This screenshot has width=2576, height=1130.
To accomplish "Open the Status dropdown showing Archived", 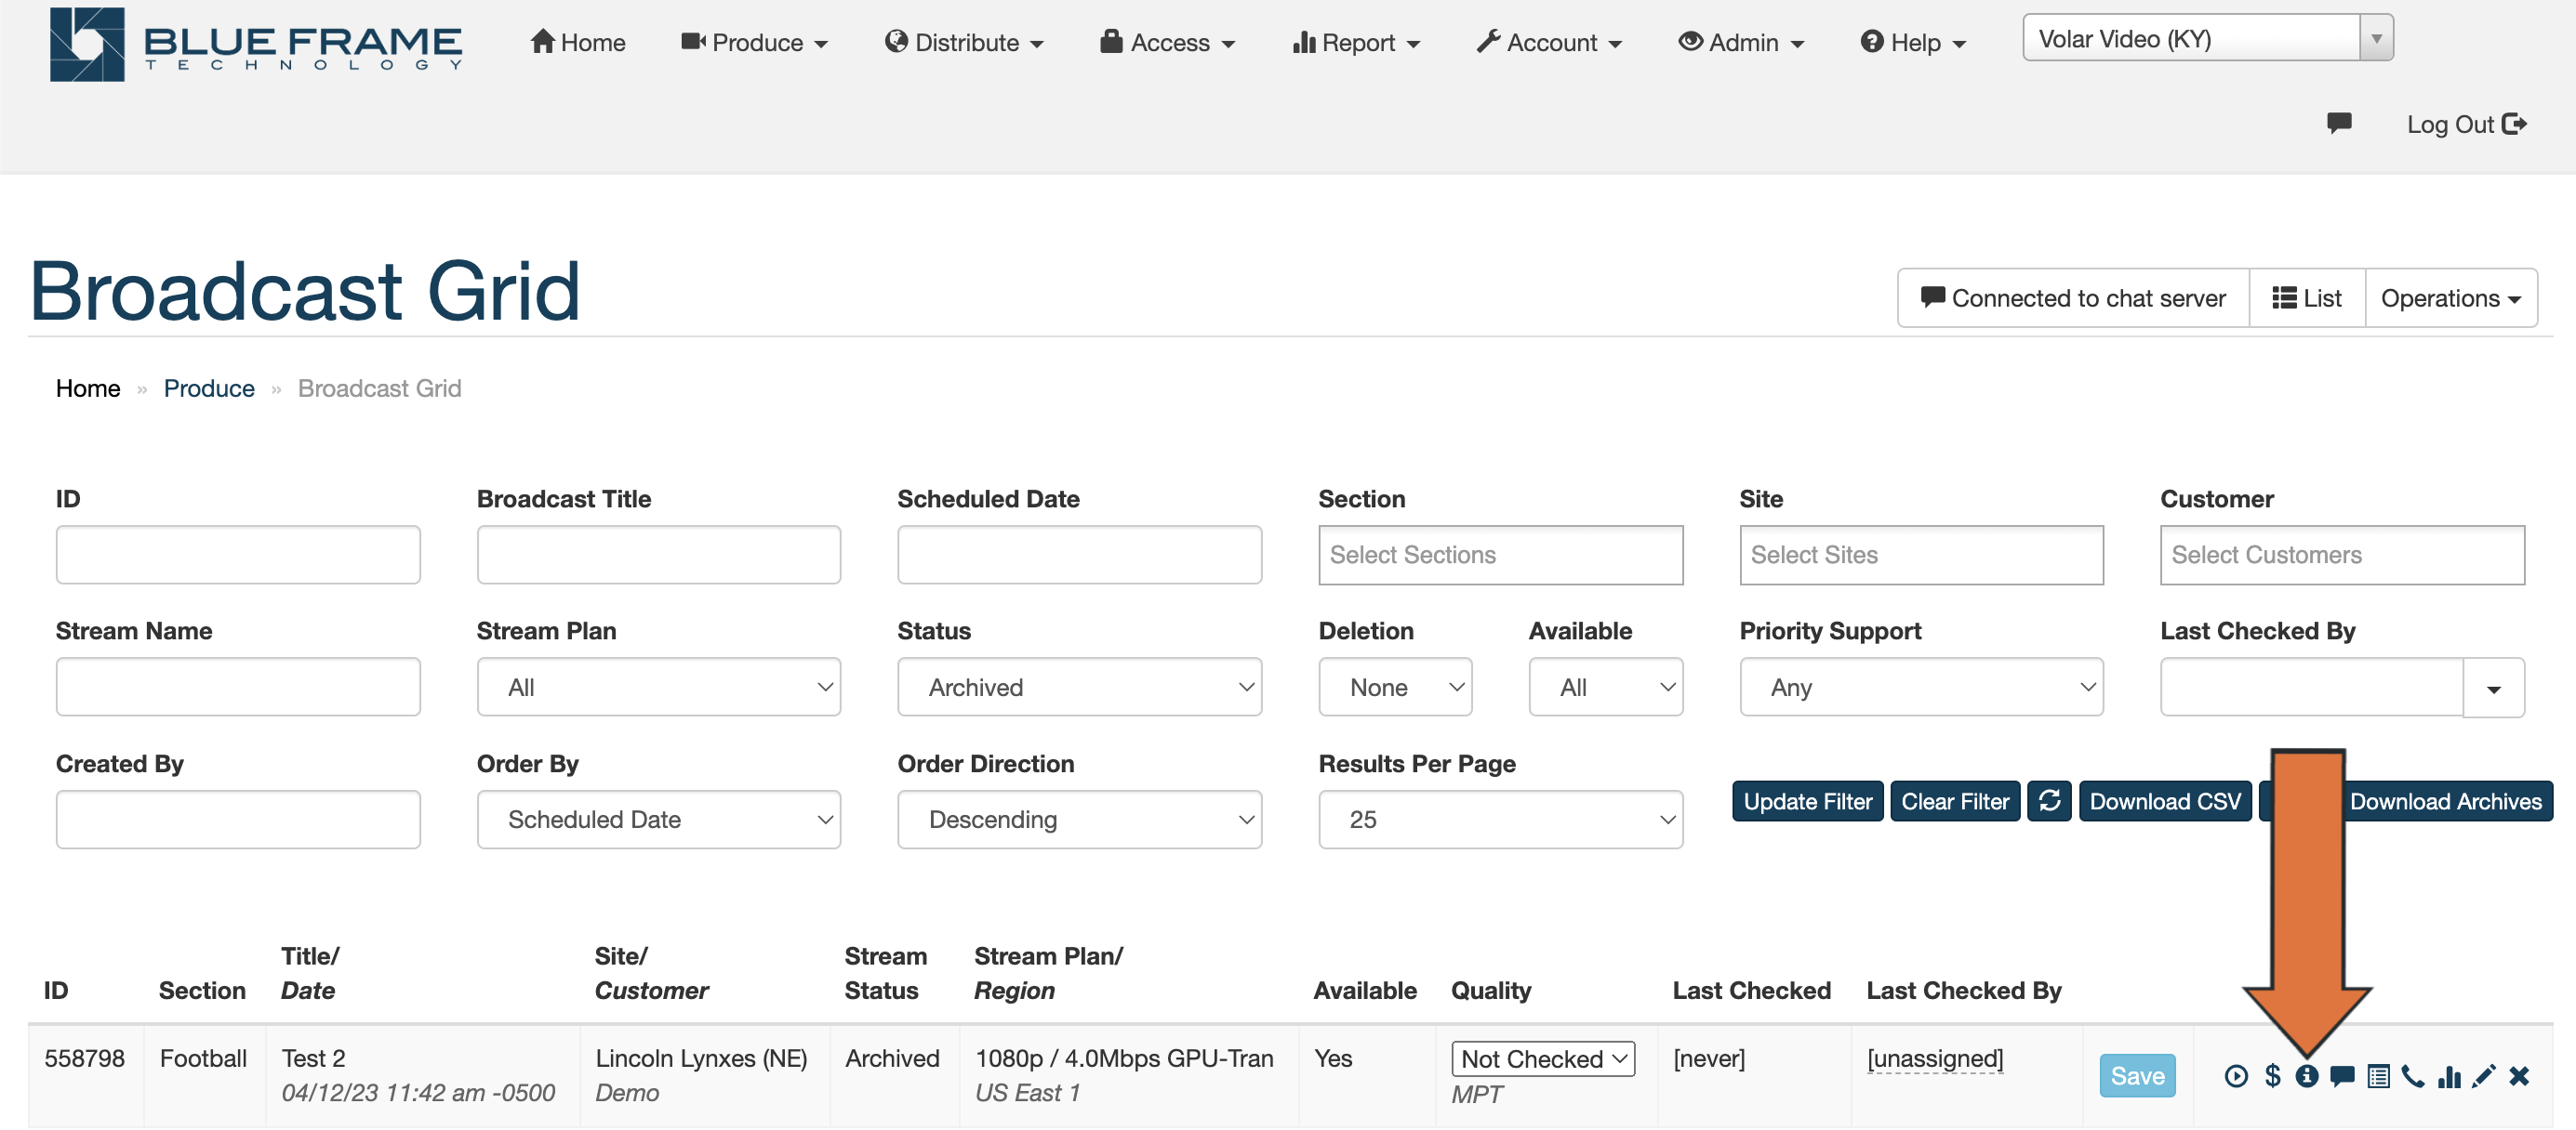I will pos(1079,687).
